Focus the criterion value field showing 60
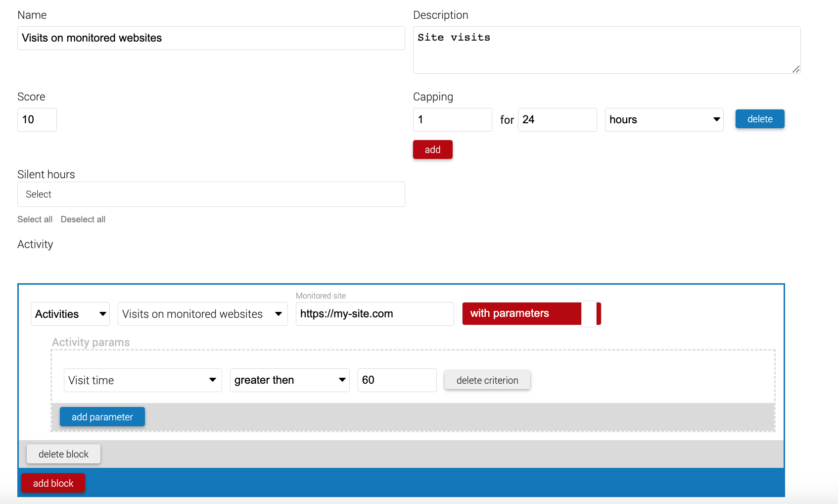This screenshot has width=838, height=504. point(397,380)
